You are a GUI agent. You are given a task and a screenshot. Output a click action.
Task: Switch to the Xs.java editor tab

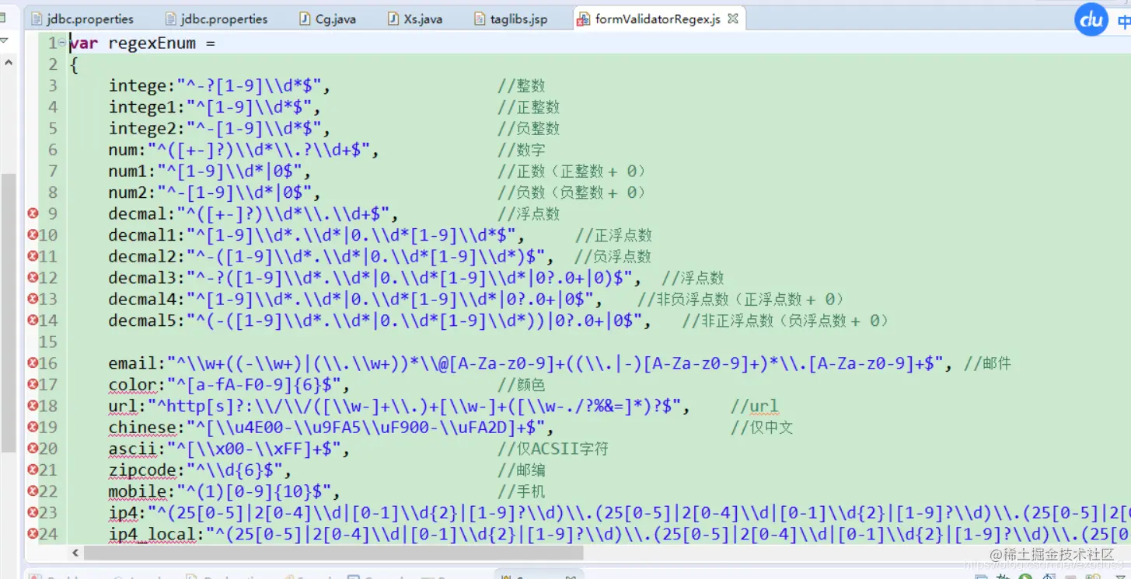414,19
